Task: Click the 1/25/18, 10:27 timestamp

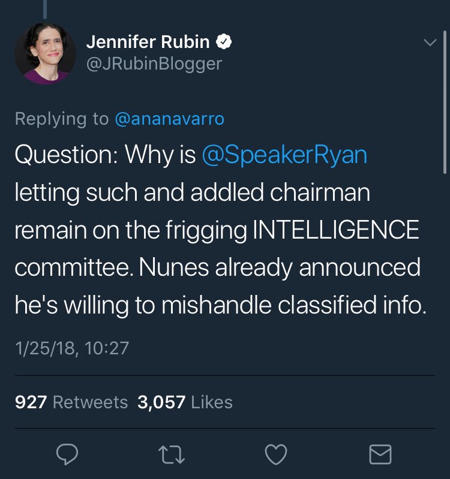Action: click(71, 348)
